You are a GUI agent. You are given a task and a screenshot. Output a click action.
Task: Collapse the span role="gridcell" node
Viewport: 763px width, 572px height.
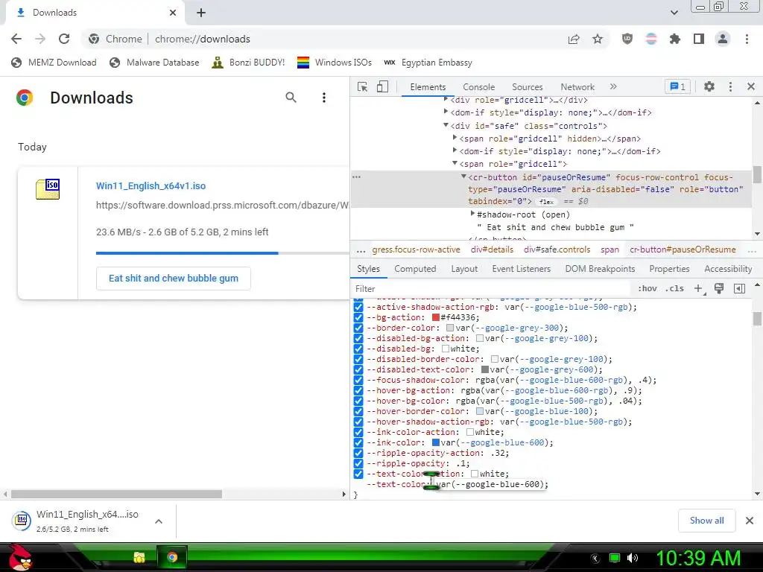[x=455, y=163]
